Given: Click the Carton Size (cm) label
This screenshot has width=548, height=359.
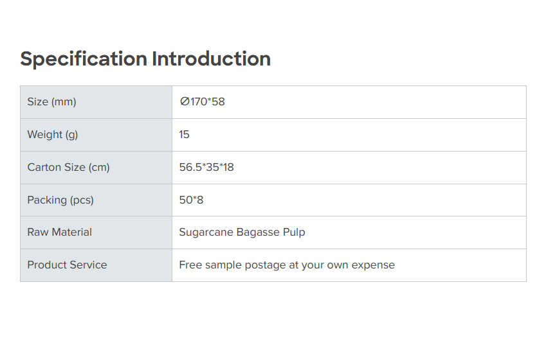Looking at the screenshot, I should pos(68,168).
